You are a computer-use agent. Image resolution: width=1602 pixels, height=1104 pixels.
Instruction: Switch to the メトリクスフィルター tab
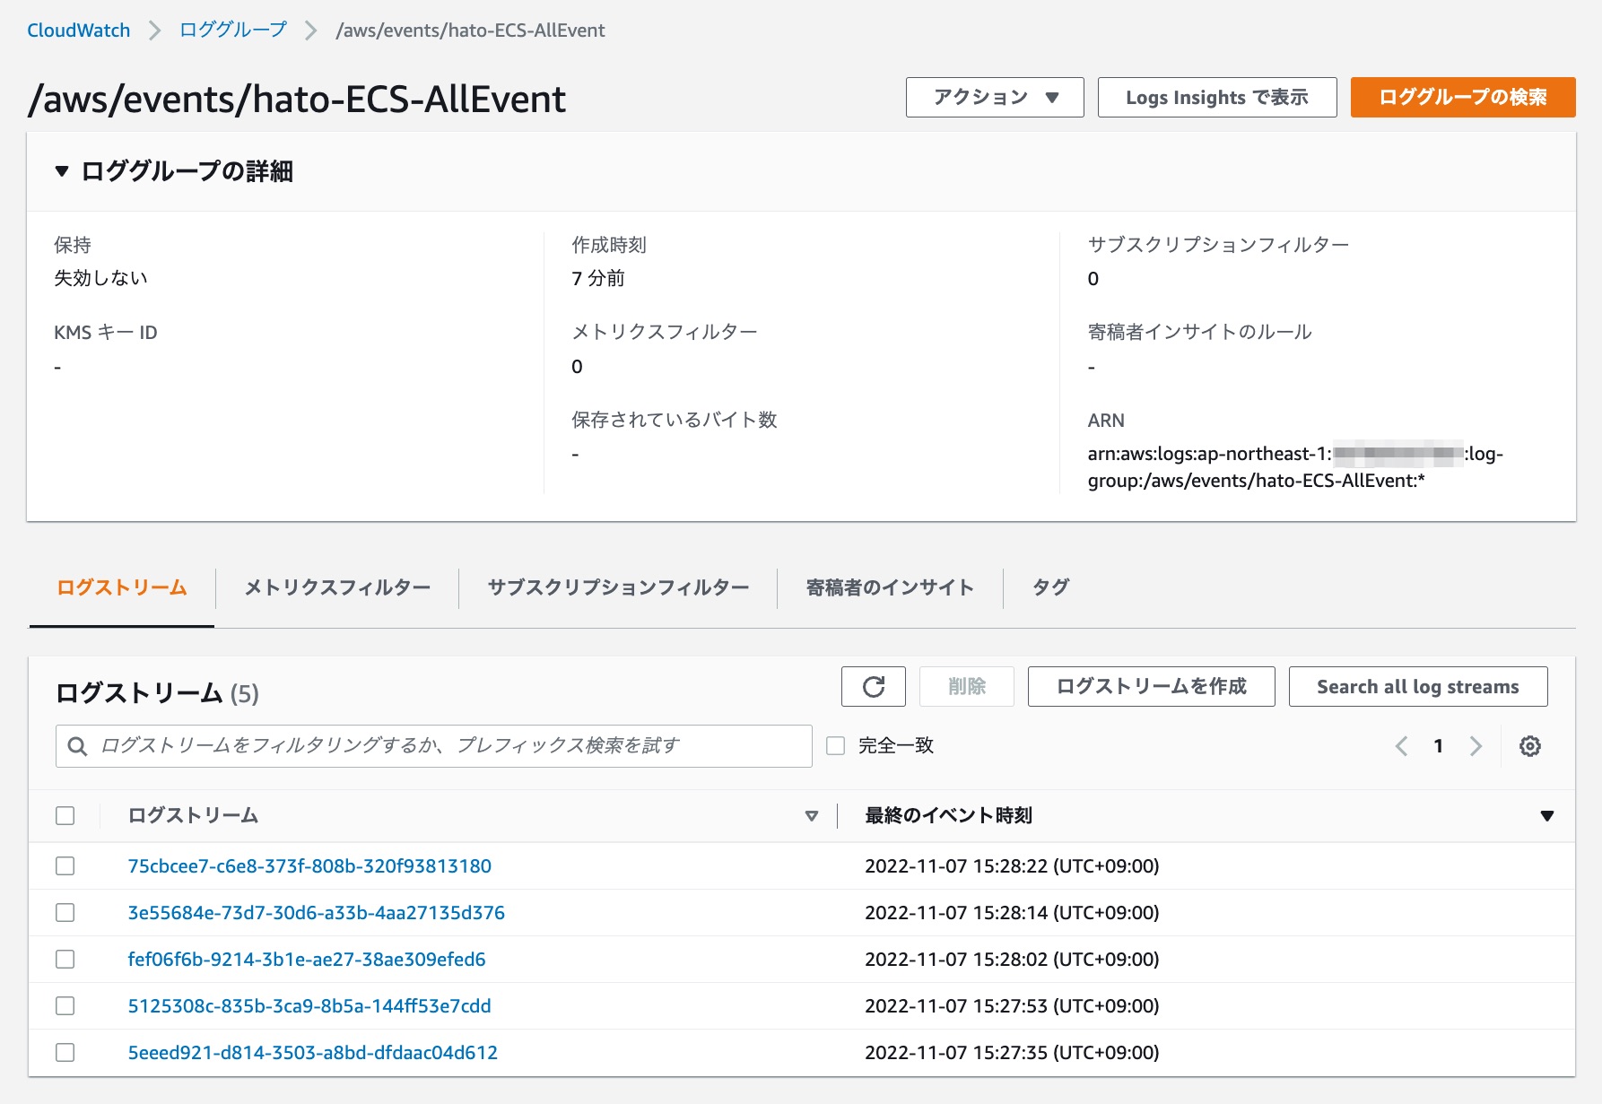click(336, 587)
